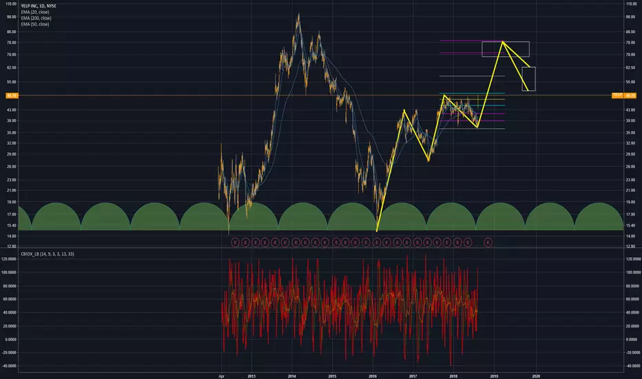The height and width of the screenshot is (379, 642).
Task: Click the 2019 label on time axis
Action: coord(494,376)
